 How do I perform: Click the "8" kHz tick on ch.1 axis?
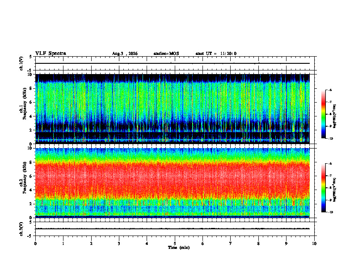pos(31,88)
